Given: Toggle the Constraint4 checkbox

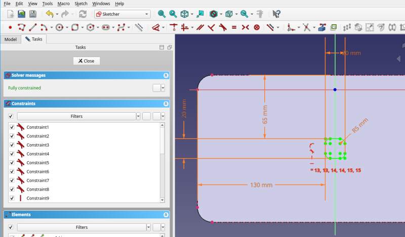Looking at the screenshot, I should click(12, 154).
